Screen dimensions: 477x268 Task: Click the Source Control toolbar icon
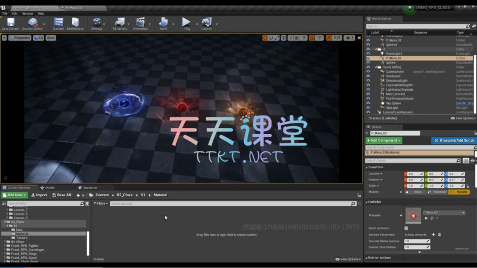click(33, 24)
